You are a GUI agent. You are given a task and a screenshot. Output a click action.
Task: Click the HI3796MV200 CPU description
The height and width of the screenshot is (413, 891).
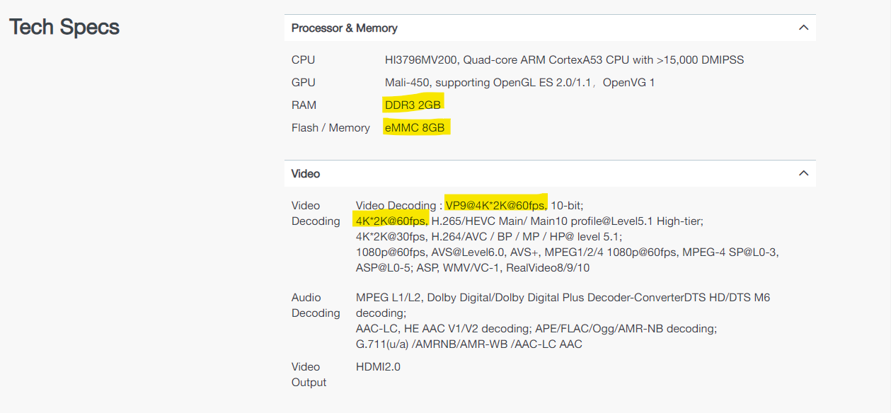565,60
